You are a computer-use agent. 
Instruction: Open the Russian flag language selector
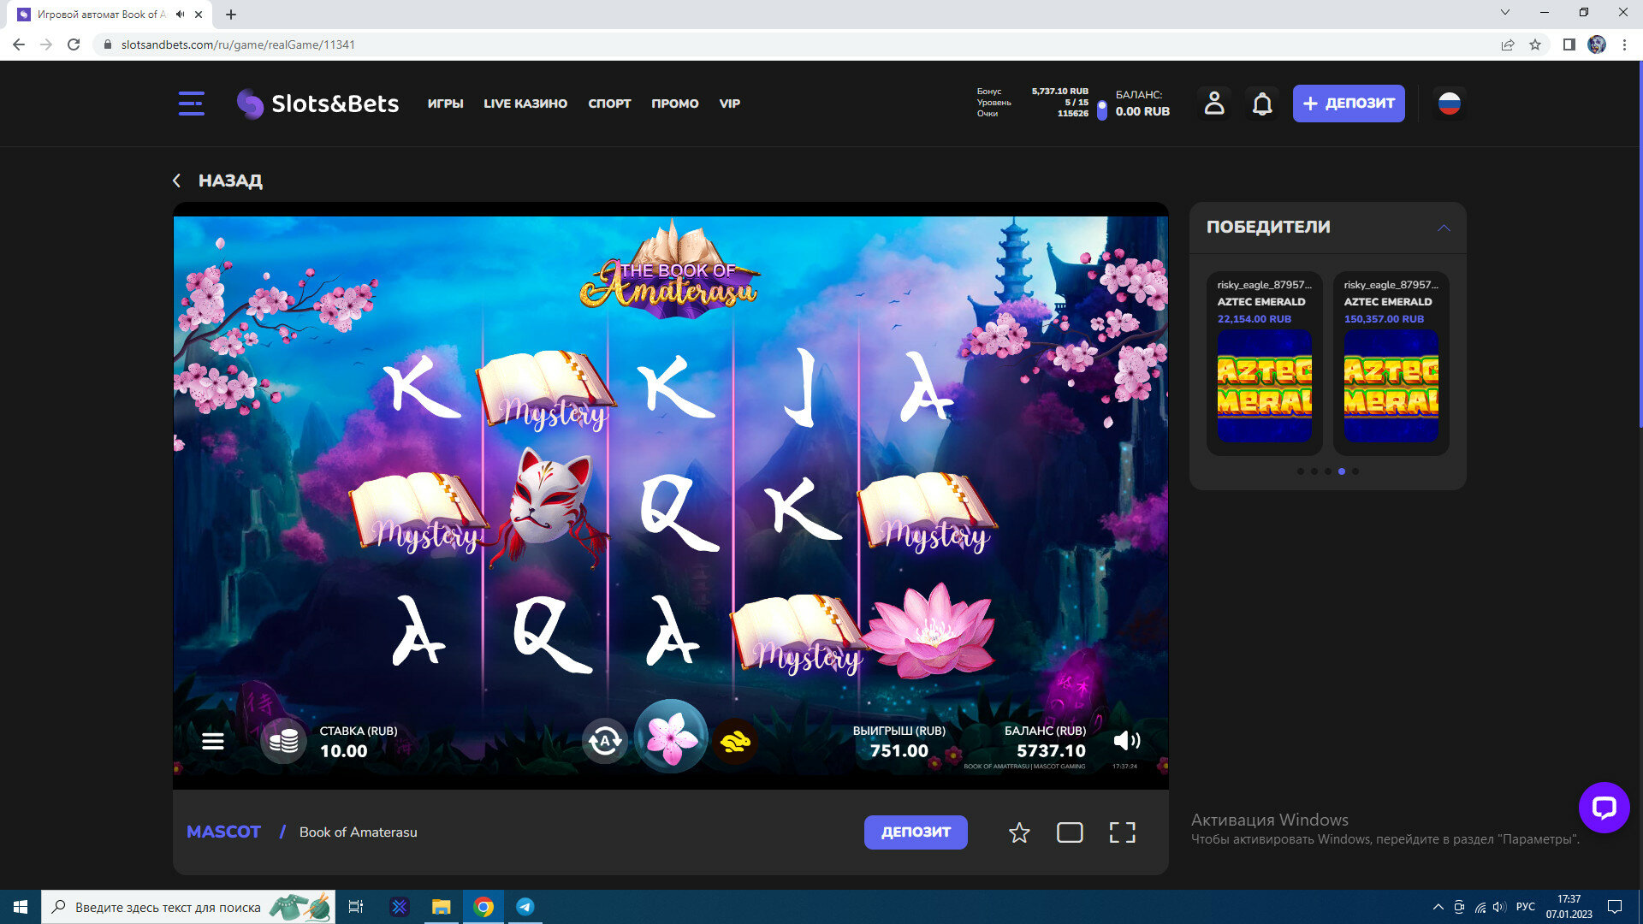tap(1449, 104)
